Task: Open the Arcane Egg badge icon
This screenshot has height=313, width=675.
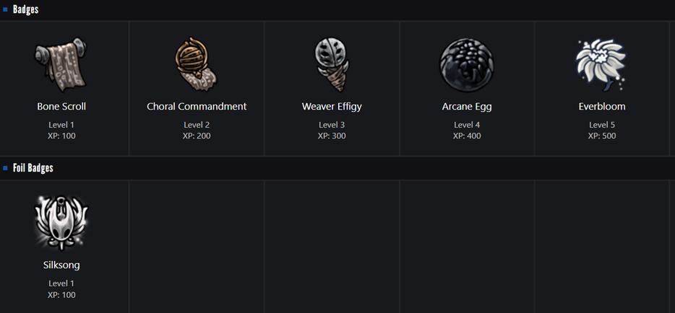Action: point(467,65)
